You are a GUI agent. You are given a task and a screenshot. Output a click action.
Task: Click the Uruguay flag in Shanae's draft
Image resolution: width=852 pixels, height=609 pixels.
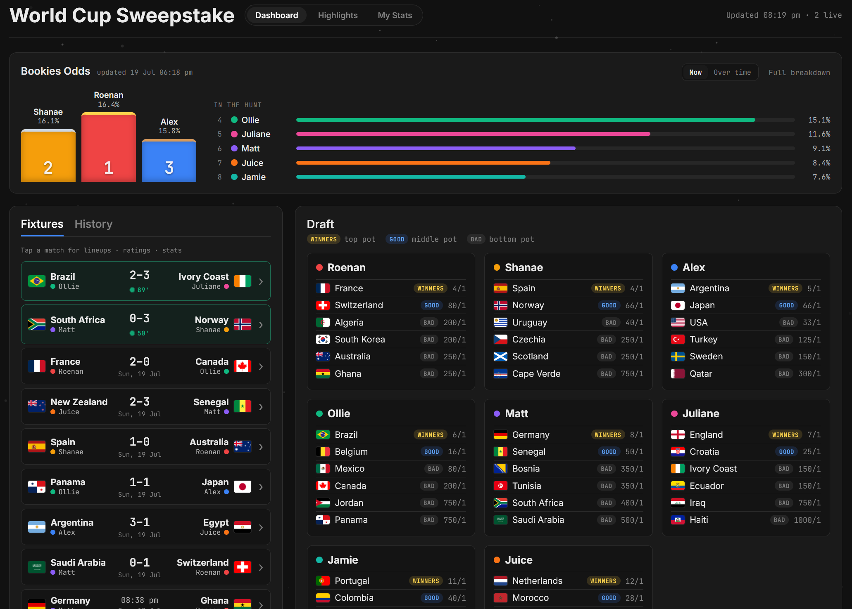500,323
